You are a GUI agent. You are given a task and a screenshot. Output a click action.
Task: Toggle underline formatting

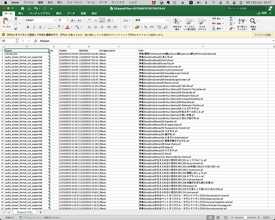(x=40, y=27)
